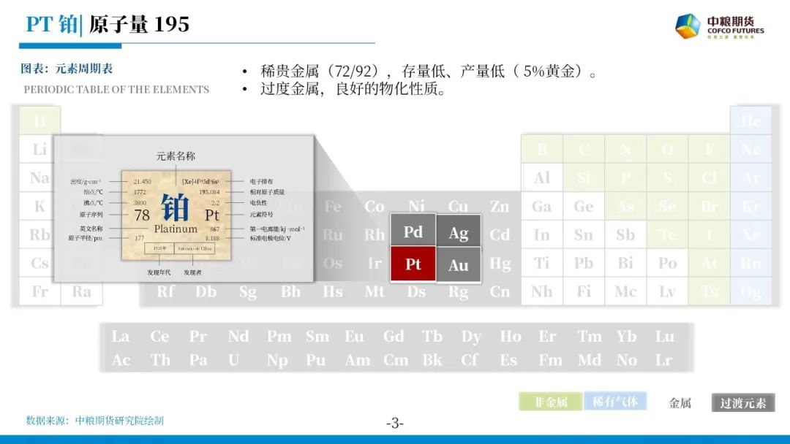Click the 电子排布 label

pos(261,181)
